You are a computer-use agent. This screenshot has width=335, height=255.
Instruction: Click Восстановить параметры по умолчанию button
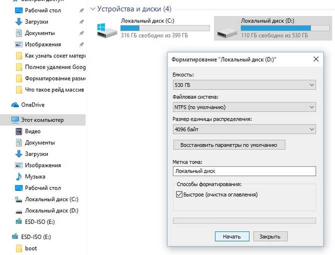pyautogui.click(x=229, y=145)
